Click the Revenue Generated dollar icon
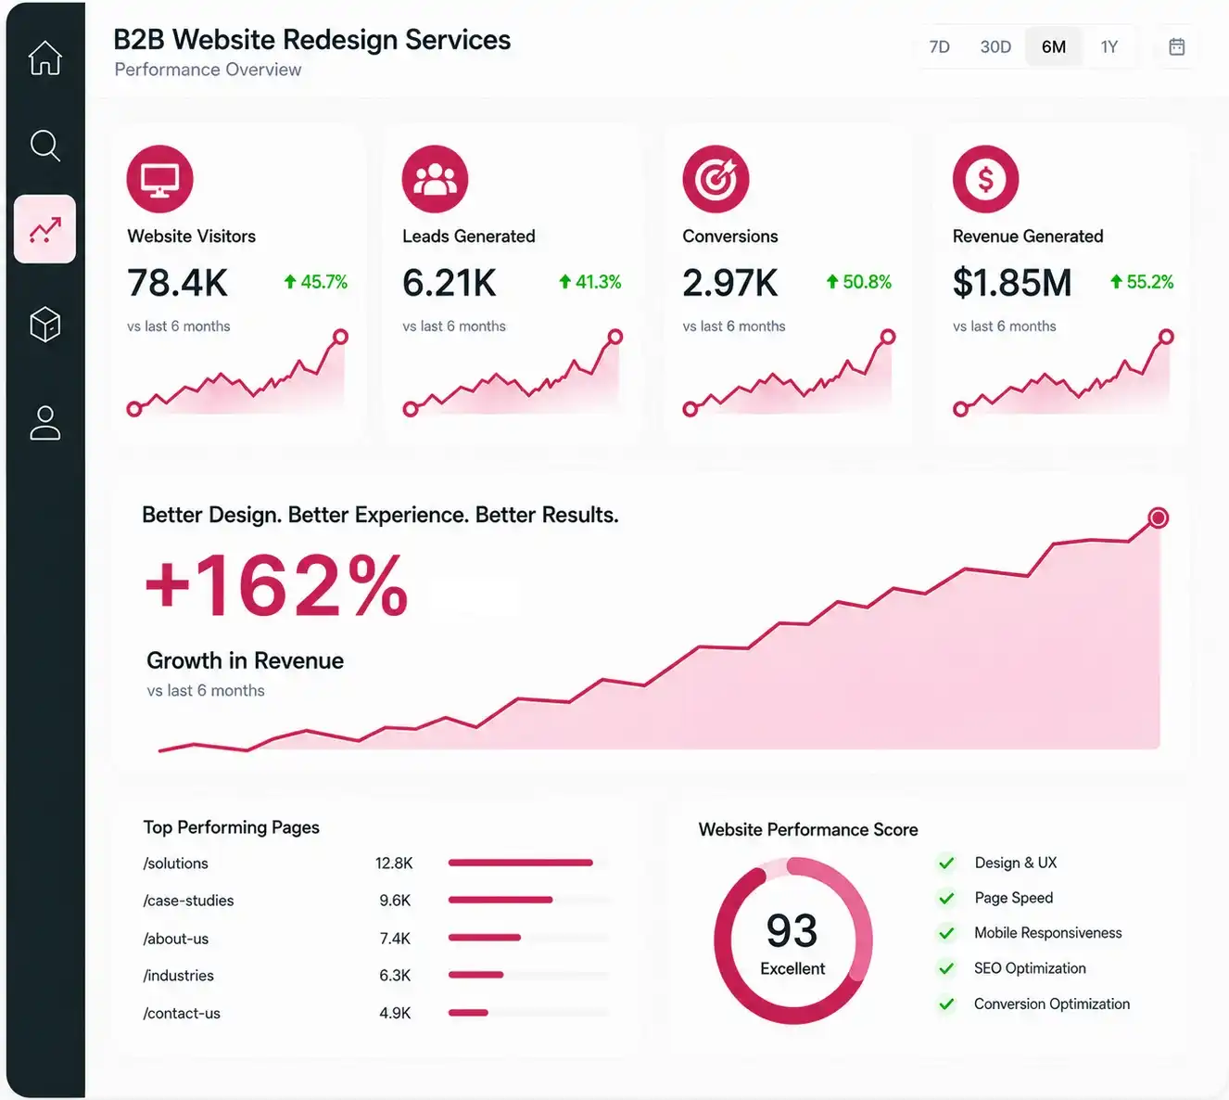 coord(985,179)
